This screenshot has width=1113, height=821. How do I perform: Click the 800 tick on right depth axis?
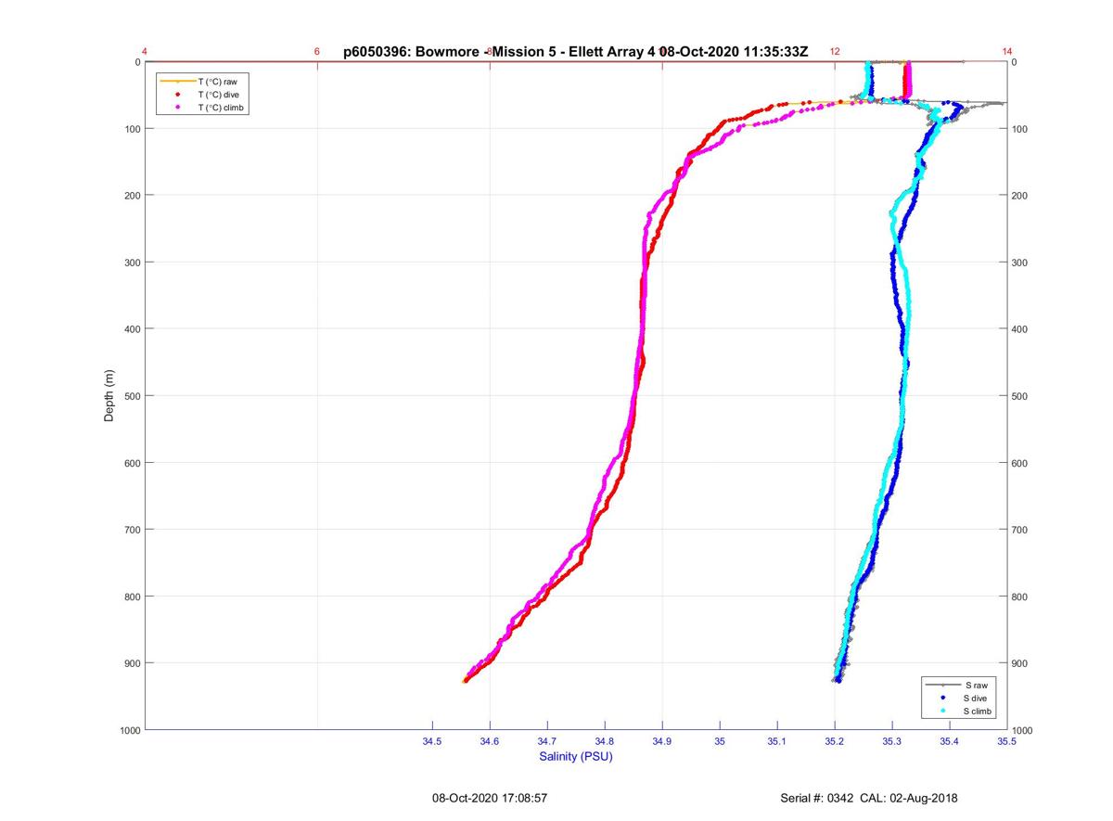point(1020,597)
